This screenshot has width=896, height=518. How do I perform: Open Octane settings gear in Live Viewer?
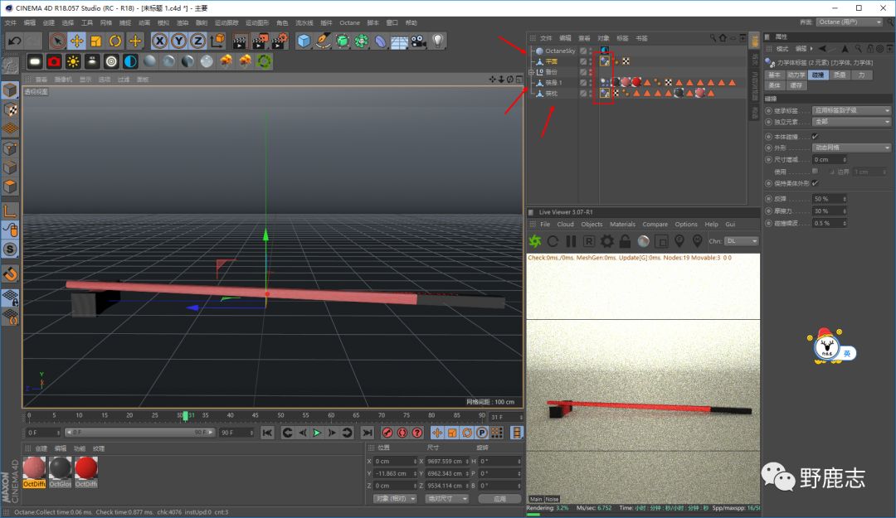click(606, 241)
